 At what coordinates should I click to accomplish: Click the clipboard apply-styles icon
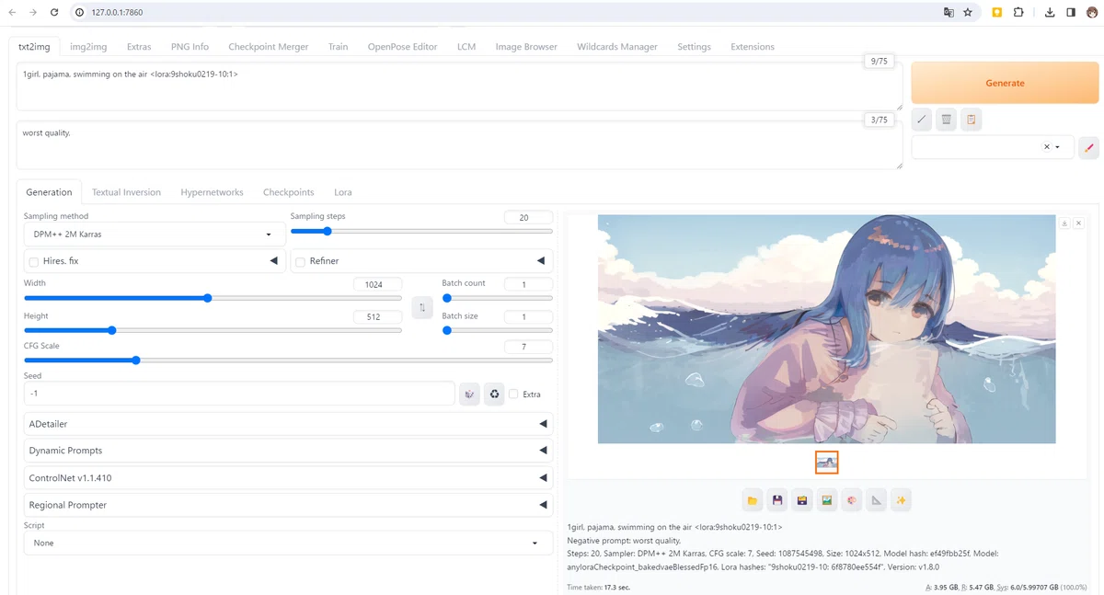pyautogui.click(x=972, y=120)
